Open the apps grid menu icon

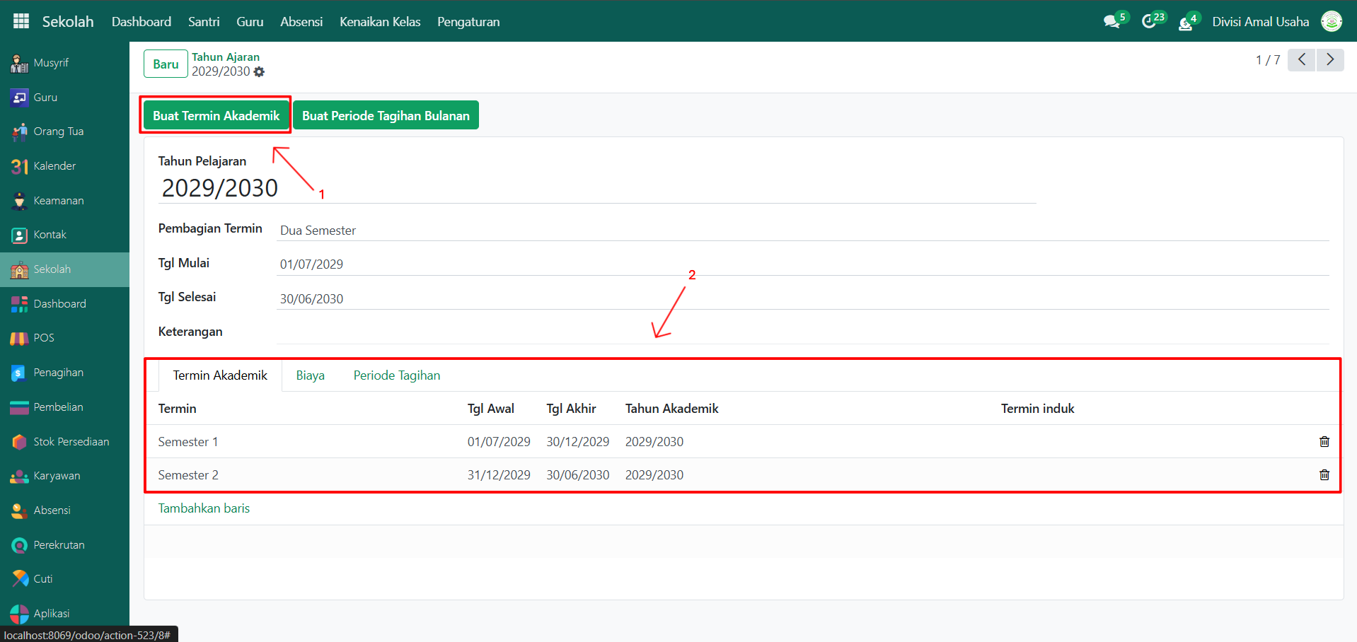21,21
